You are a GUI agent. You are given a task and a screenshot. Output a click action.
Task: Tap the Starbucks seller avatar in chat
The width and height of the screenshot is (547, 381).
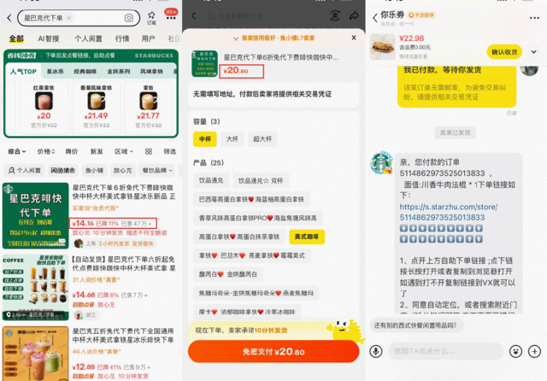pyautogui.click(x=382, y=162)
